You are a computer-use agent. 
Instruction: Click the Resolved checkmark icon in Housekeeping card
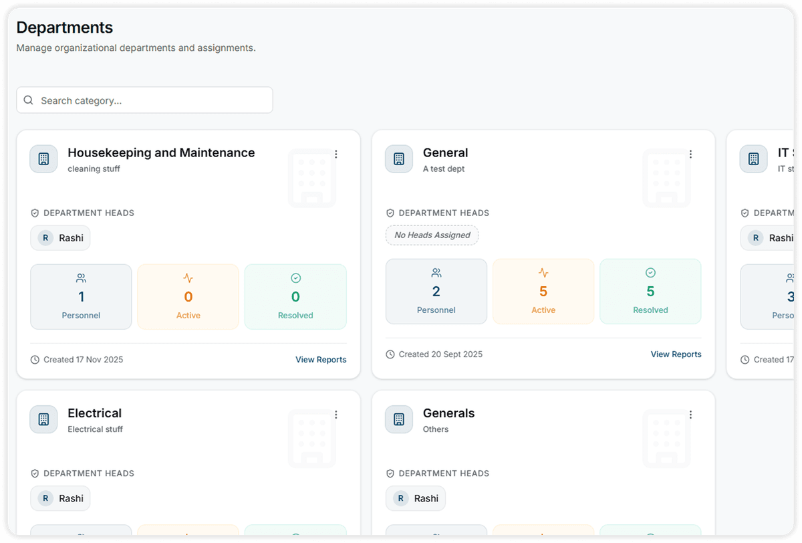[x=295, y=278]
